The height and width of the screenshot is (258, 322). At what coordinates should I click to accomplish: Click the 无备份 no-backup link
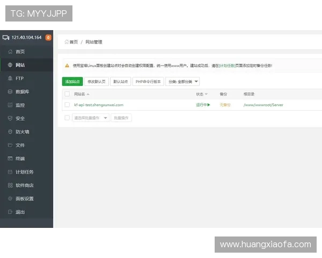pos(225,105)
